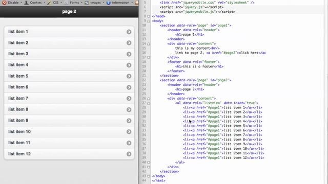Click the arrow icon on list item 1
Viewport: 328px width, 184px height.
129,32
